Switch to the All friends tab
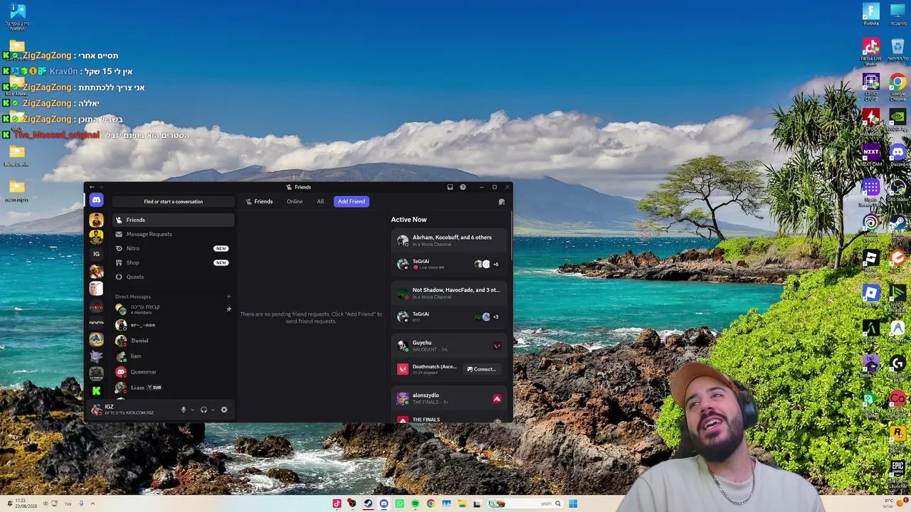Screen dimensions: 911x512 coord(320,201)
